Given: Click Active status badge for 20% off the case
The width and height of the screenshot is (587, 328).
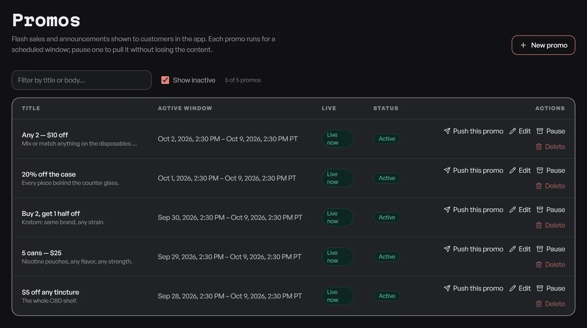Looking at the screenshot, I should point(387,178).
